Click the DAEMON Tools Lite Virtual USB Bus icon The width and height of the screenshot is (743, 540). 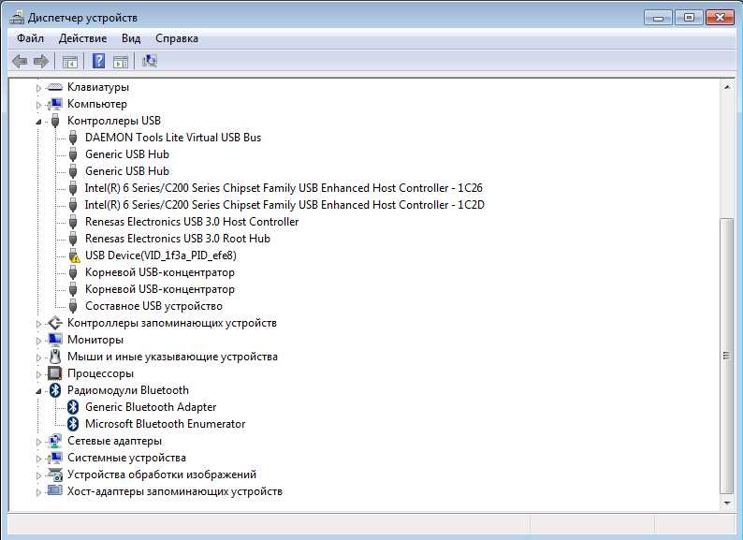tap(73, 138)
